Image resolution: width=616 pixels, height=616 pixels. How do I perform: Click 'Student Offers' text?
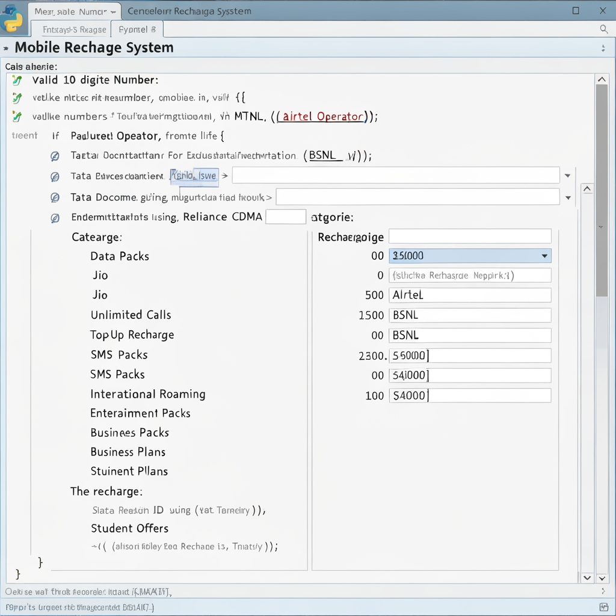[130, 528]
